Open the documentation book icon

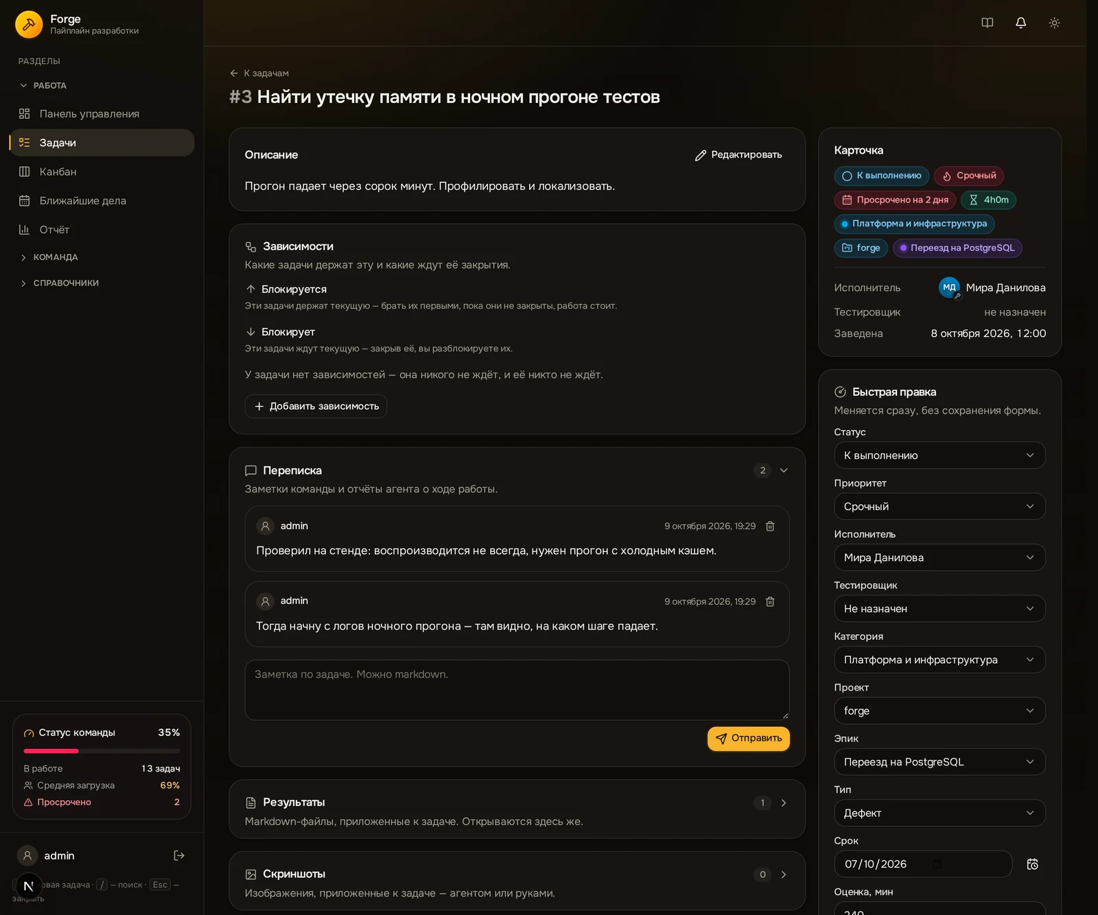pyautogui.click(x=988, y=23)
